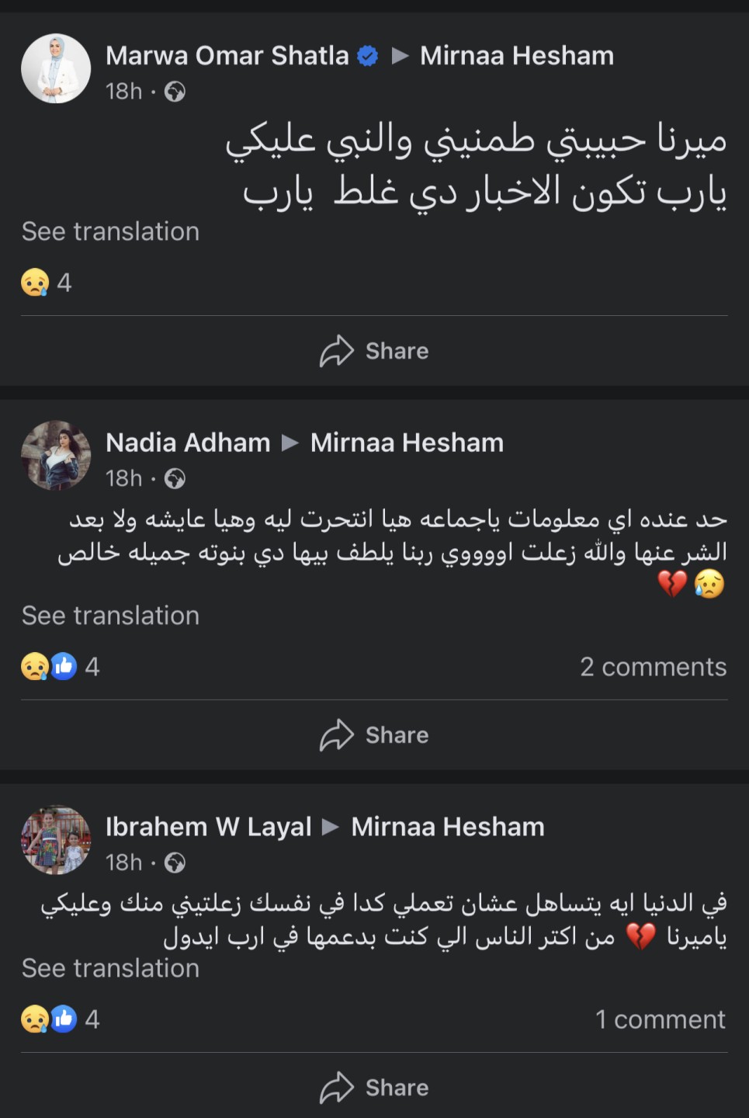The height and width of the screenshot is (1118, 749).
Task: See translation of Marwa's post
Action: click(110, 231)
